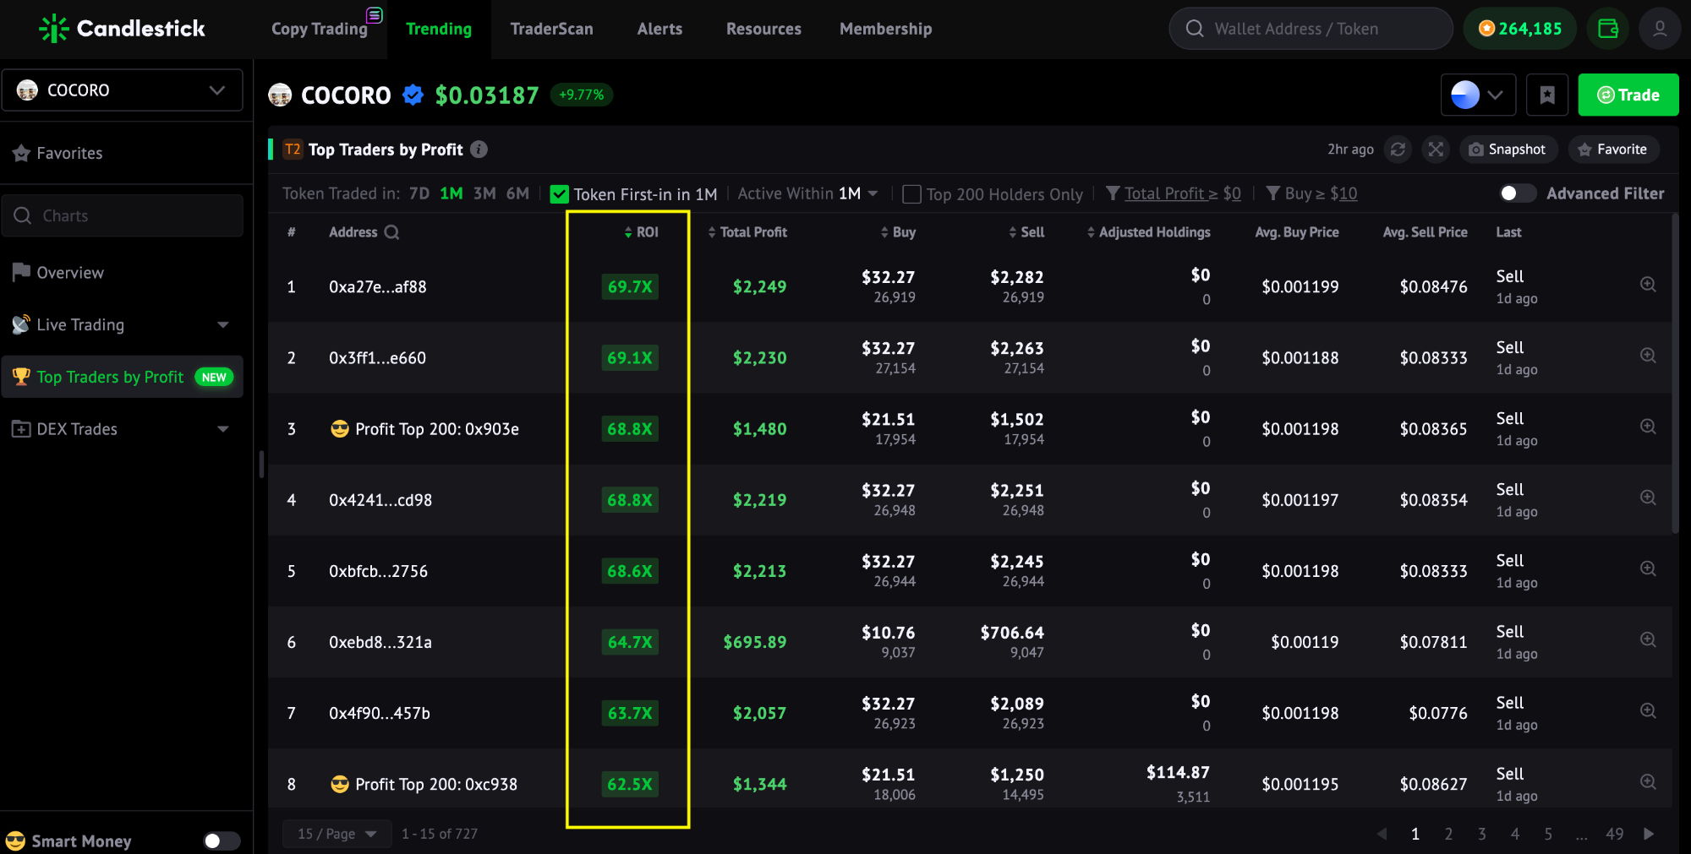Open zoom detail for 0x903e row
Screen dimensions: 1691x854
coord(1648,427)
